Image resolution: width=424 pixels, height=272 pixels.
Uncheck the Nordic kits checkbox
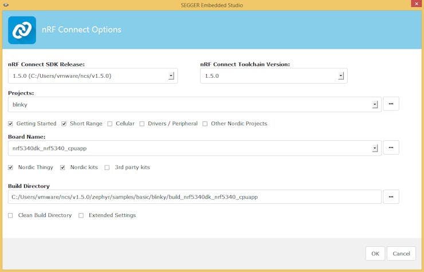(x=62, y=168)
